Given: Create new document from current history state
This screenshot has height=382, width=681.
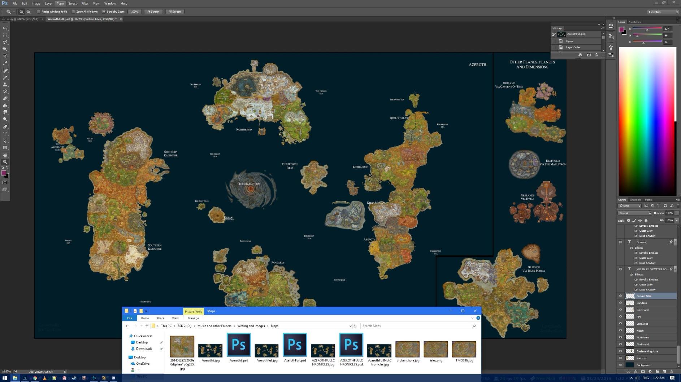Looking at the screenshot, I should tap(580, 55).
